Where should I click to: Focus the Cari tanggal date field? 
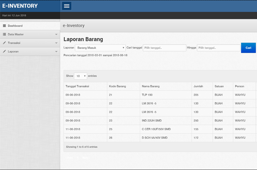[164, 48]
